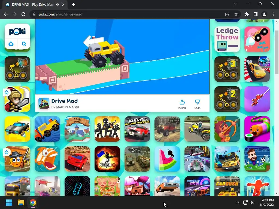Like Drive Mad with the thumbs up
279x209 pixels.
182,102
